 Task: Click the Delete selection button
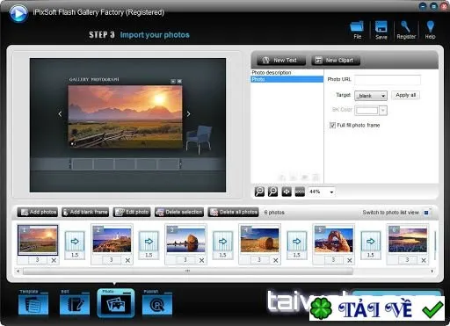coord(179,212)
